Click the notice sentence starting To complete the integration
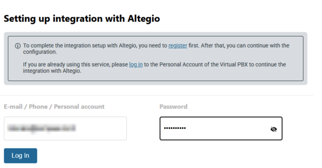Viewport: 322px width, 168px height. click(94, 46)
